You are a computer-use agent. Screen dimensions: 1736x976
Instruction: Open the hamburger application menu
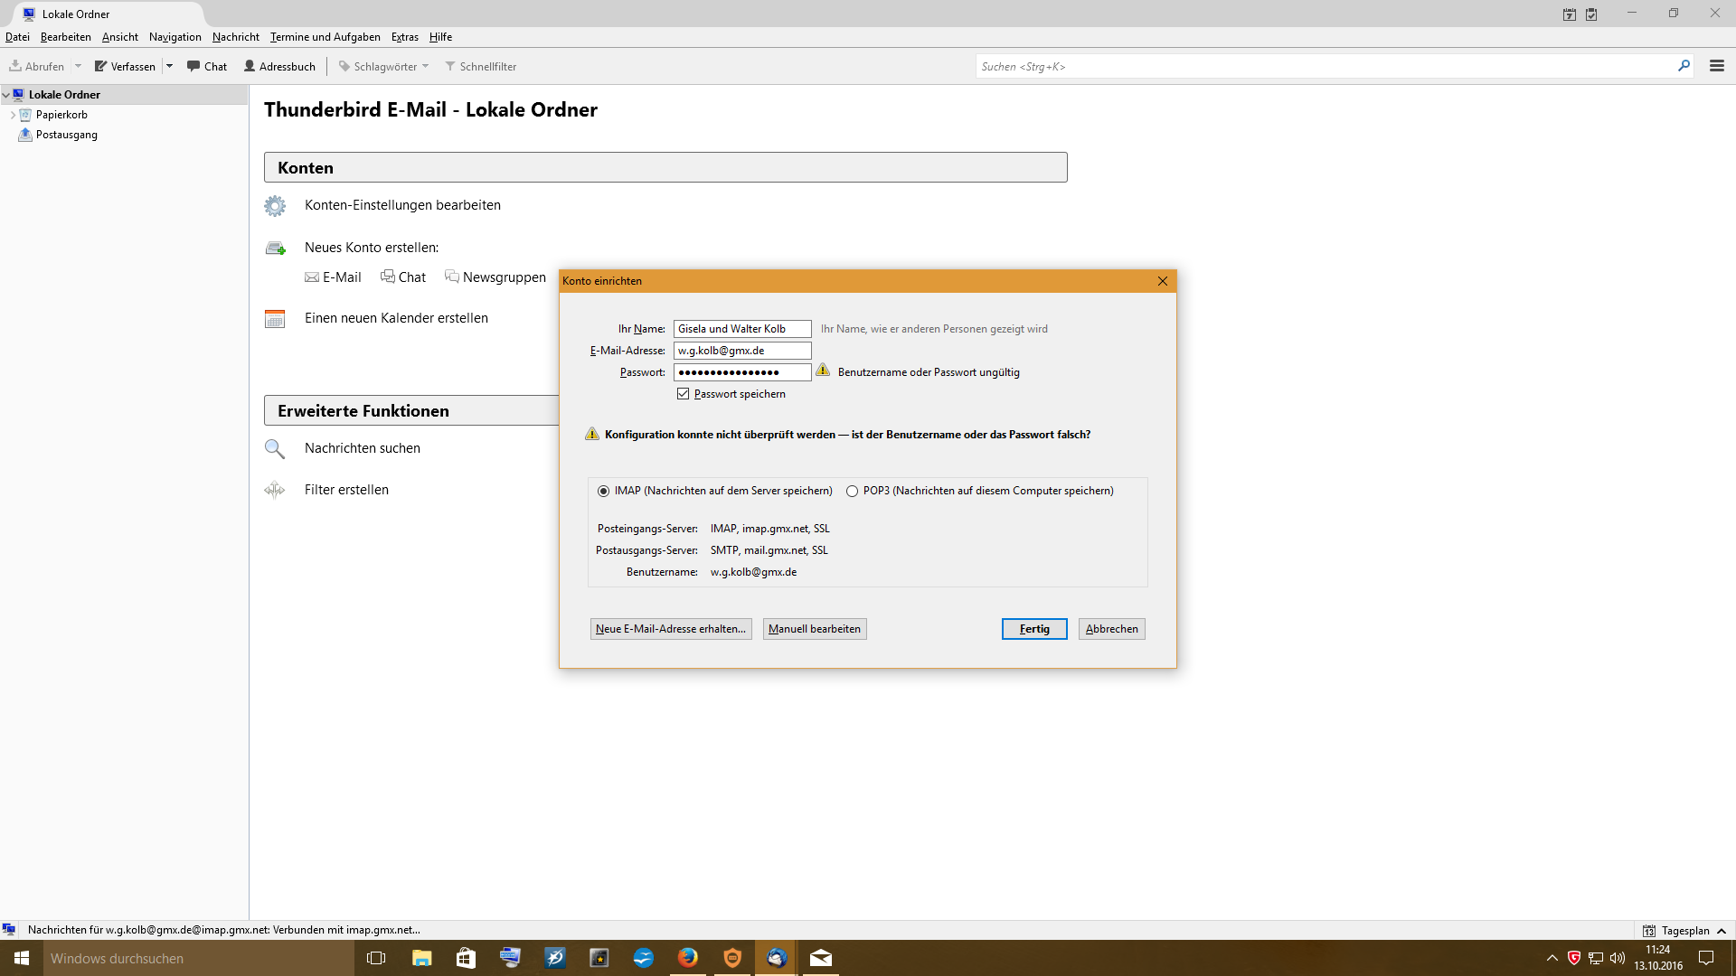(x=1716, y=66)
